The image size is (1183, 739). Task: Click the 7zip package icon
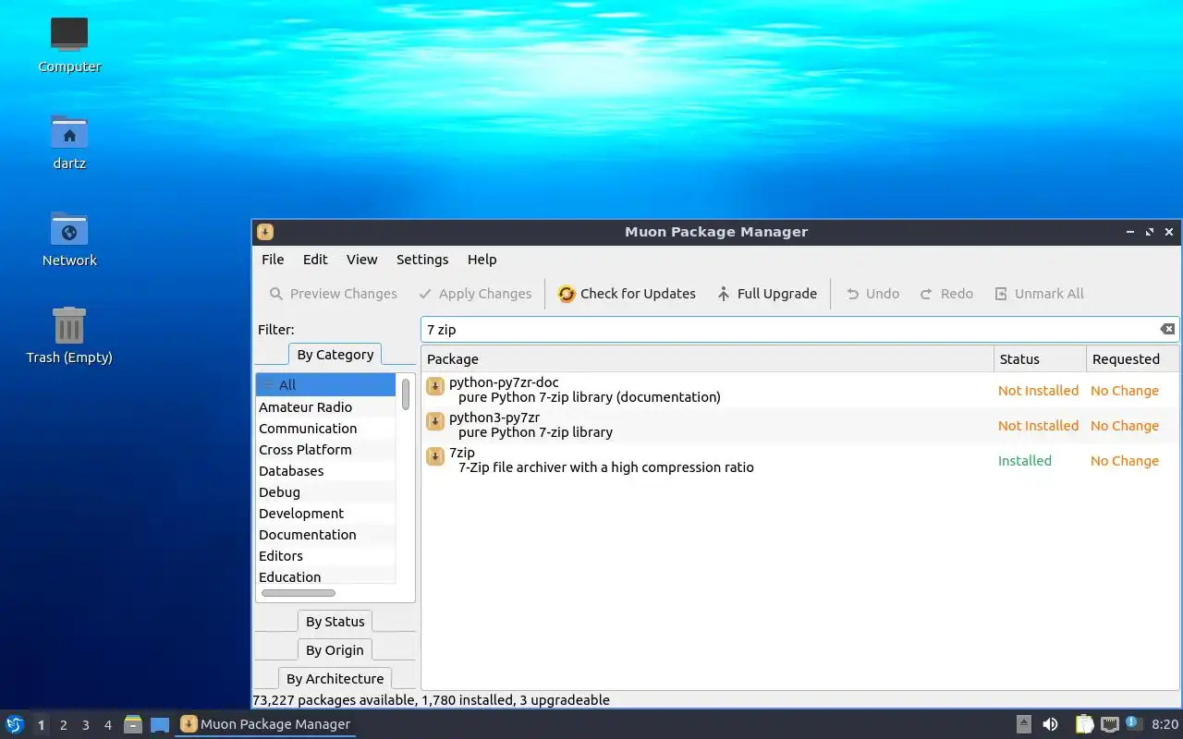[435, 456]
